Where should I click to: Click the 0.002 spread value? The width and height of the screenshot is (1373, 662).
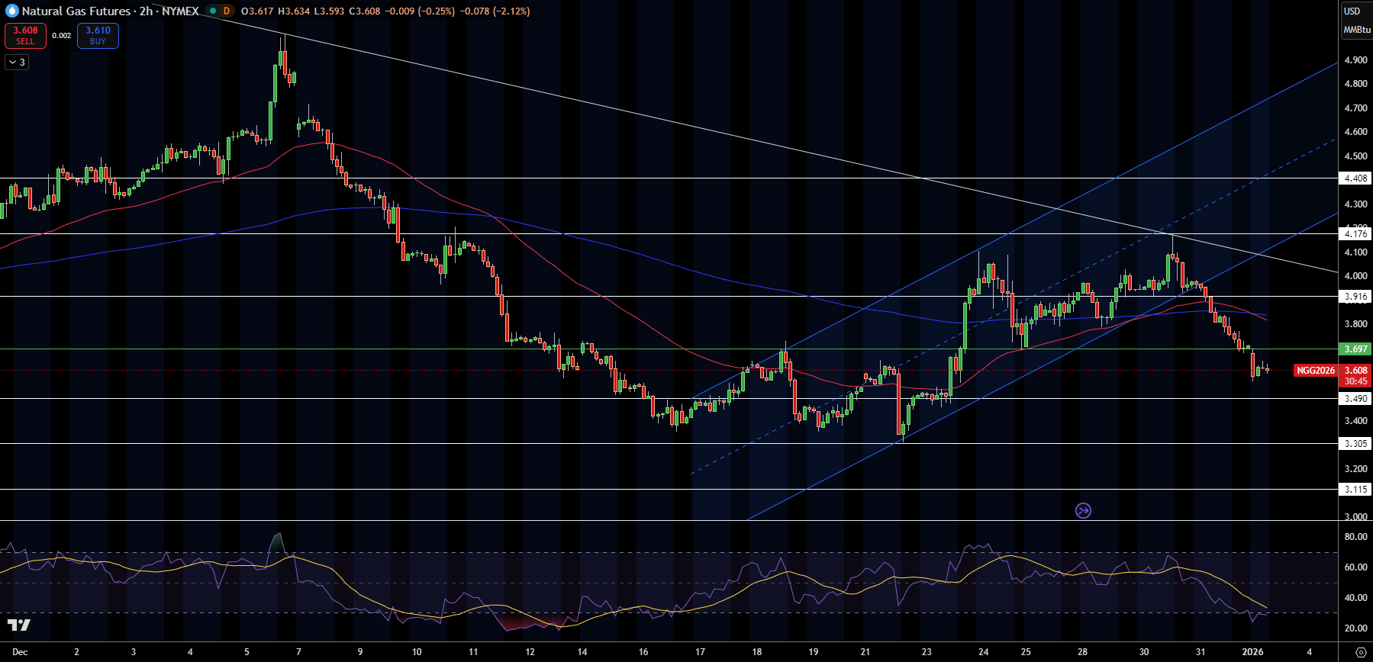pos(62,36)
